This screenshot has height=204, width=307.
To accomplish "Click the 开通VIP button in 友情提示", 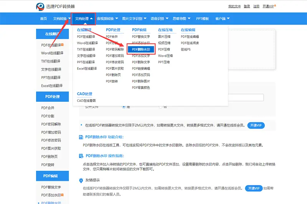I will click(x=254, y=188).
